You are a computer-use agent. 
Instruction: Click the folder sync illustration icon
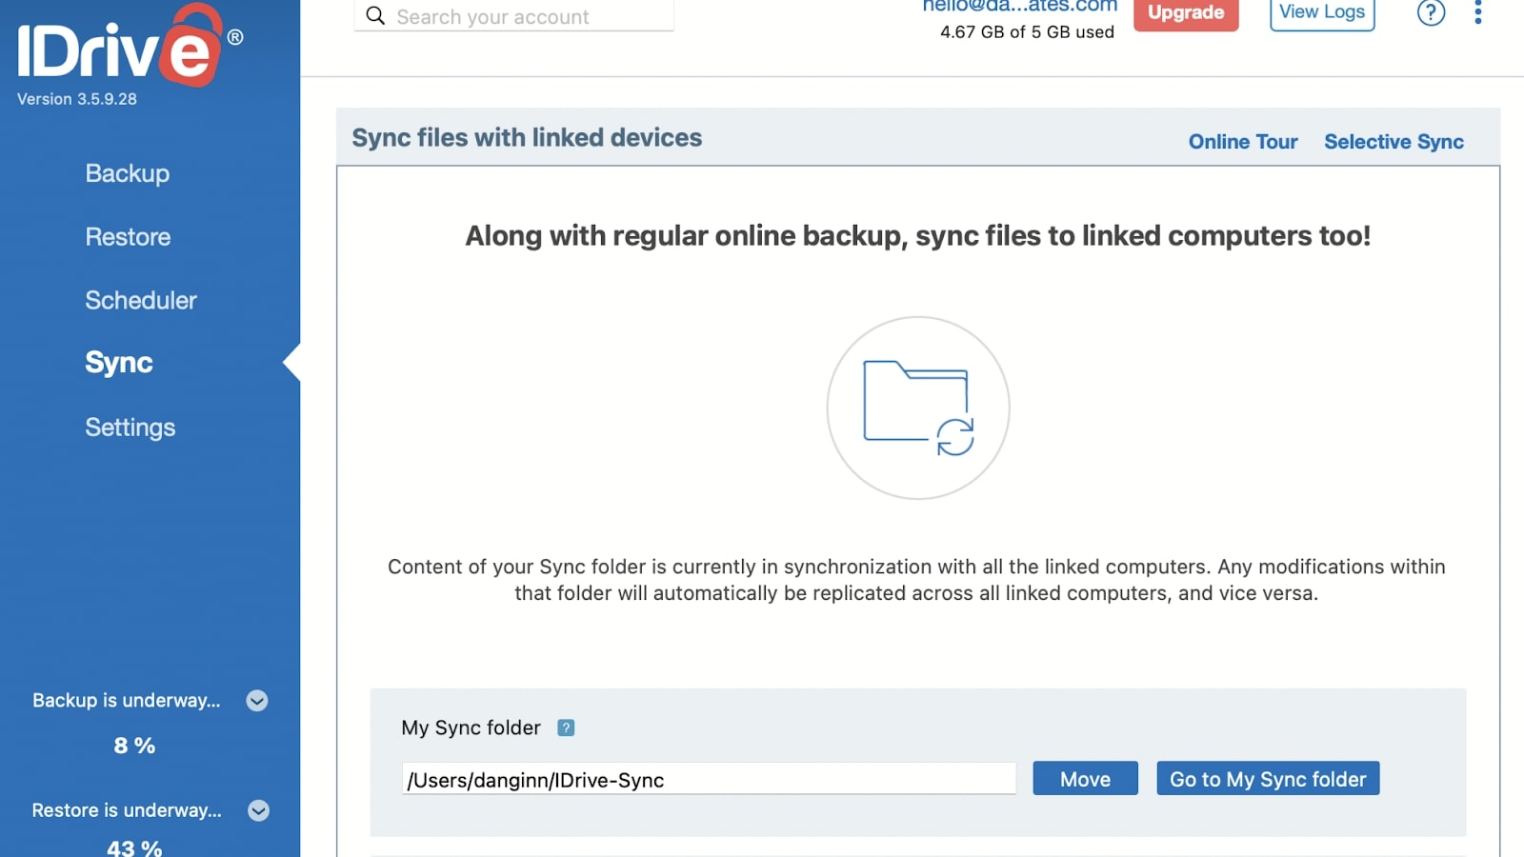click(x=918, y=407)
